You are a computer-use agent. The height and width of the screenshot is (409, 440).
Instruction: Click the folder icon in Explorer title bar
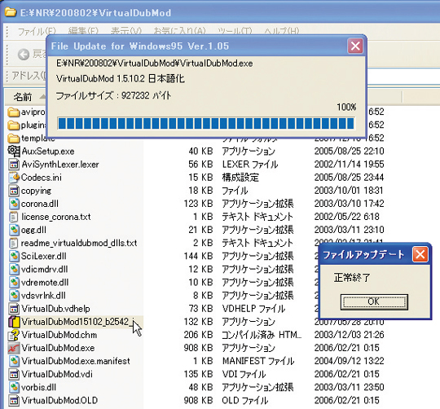click(x=11, y=12)
